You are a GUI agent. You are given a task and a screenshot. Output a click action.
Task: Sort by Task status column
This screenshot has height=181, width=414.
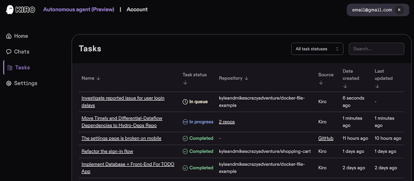click(185, 82)
